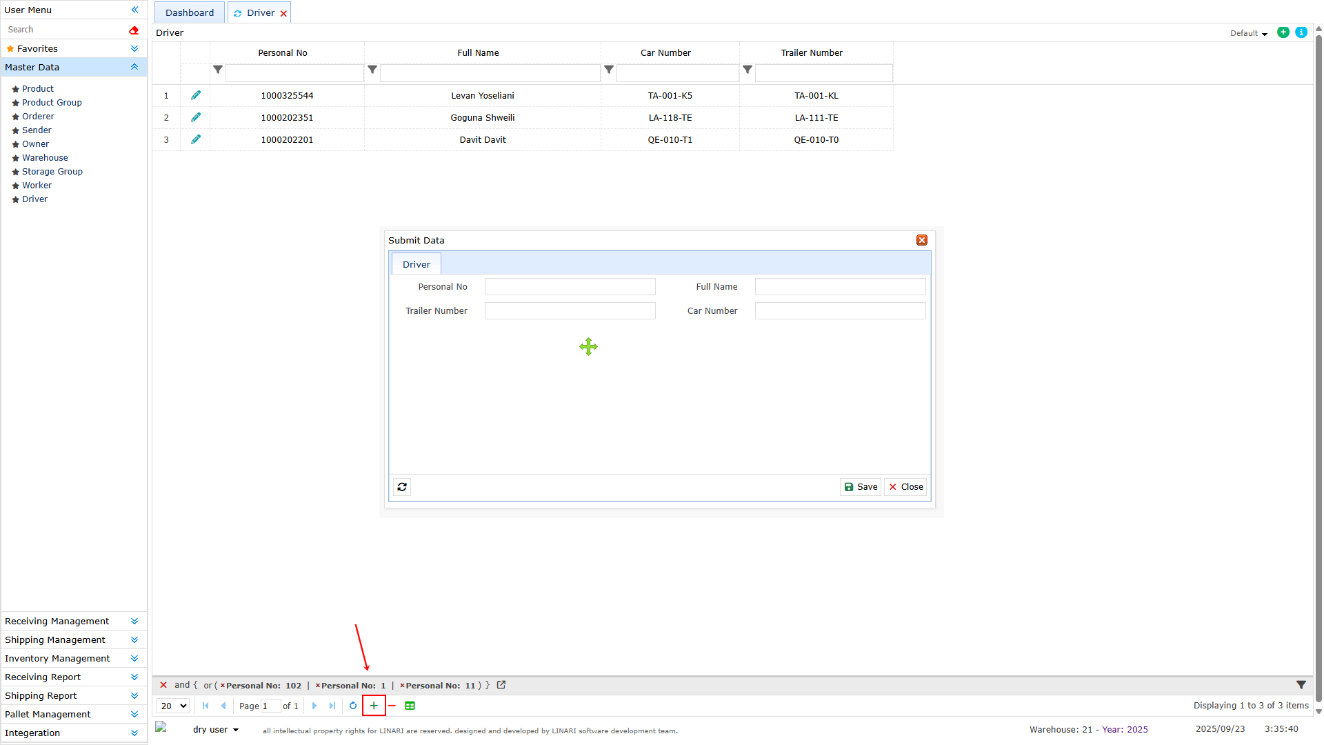Clear all filters with red X
1324x745 pixels.
[x=163, y=685]
